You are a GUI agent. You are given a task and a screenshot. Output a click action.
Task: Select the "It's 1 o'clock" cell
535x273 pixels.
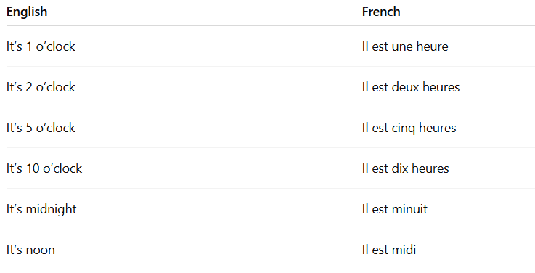coord(41,46)
